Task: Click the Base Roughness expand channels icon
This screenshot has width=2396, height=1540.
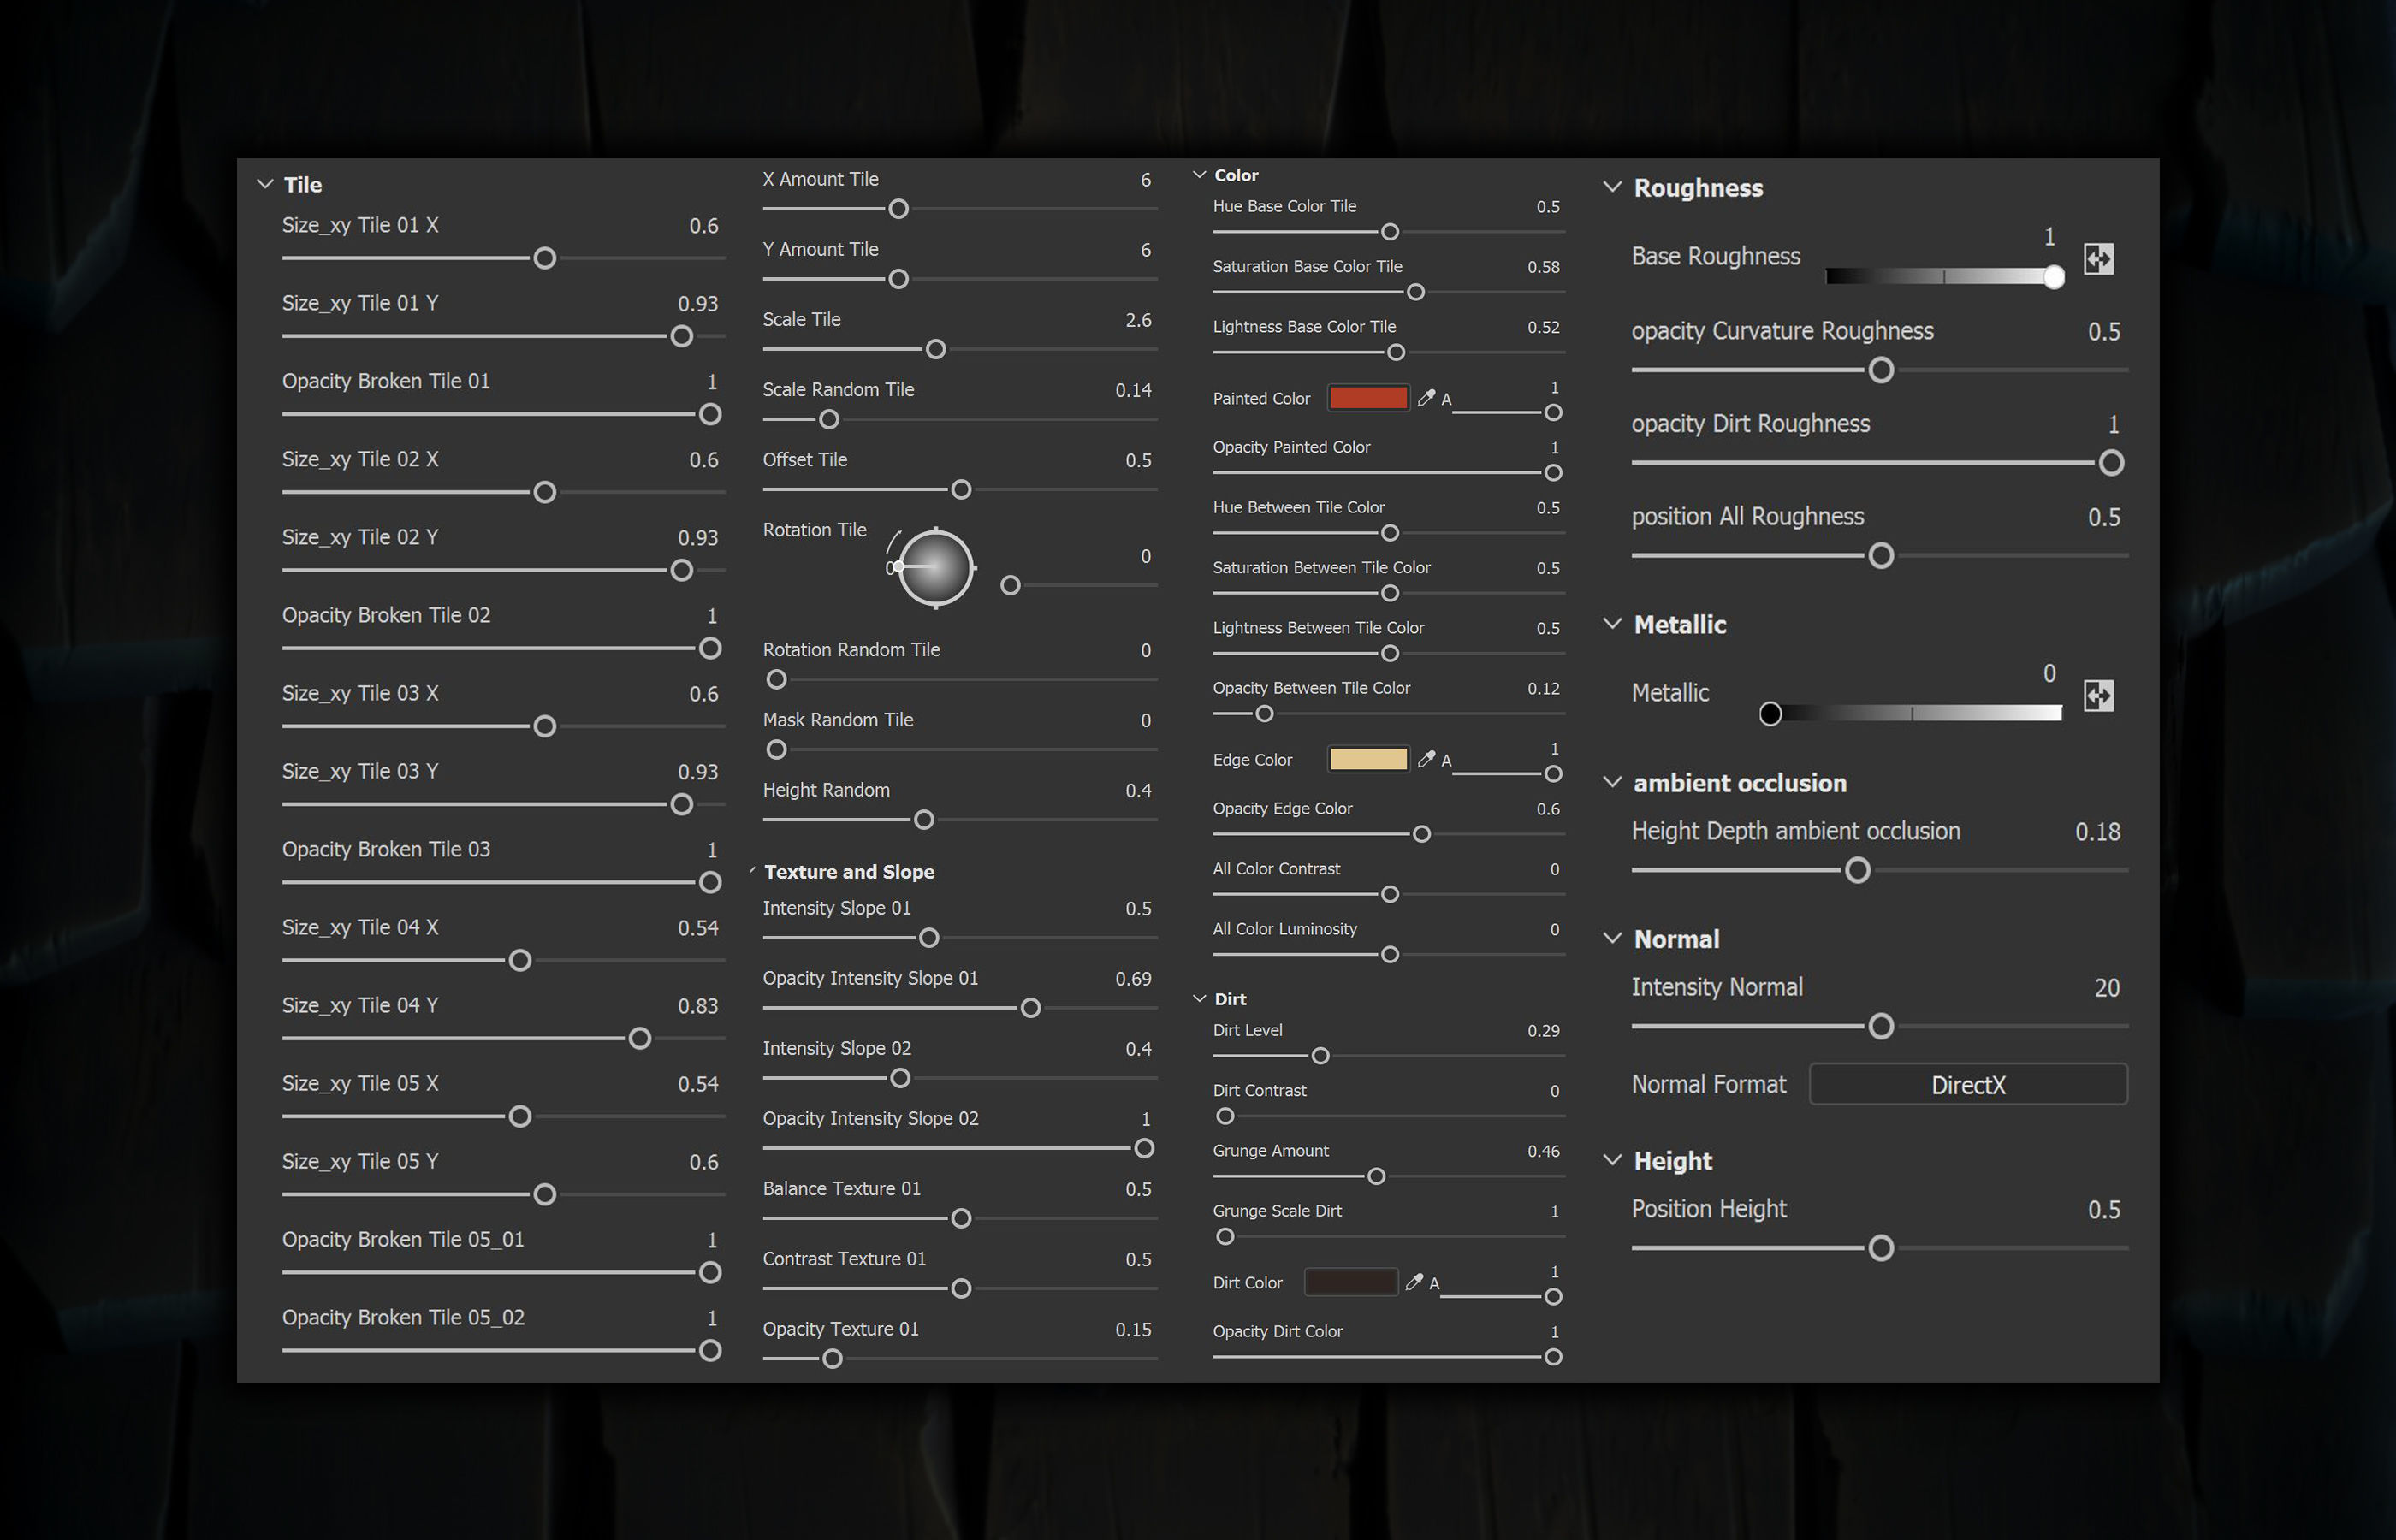Action: click(2098, 259)
